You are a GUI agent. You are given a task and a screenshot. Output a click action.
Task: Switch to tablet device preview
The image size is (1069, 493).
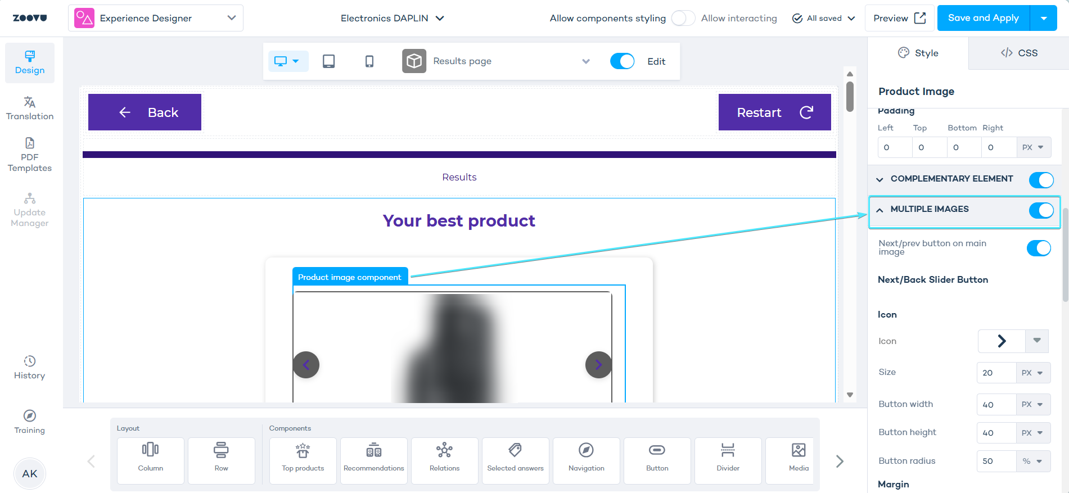coord(328,61)
